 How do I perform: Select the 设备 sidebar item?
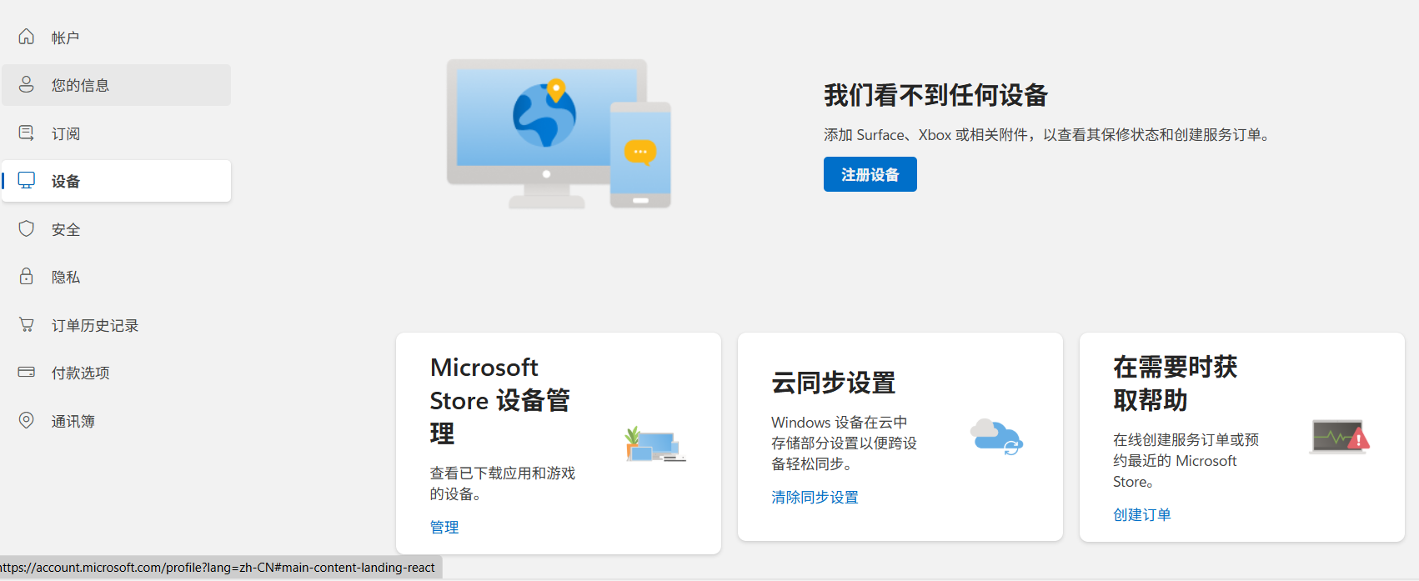117,181
